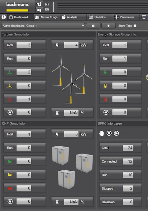Click SPPC manual mode hand icon

(x=102, y=133)
